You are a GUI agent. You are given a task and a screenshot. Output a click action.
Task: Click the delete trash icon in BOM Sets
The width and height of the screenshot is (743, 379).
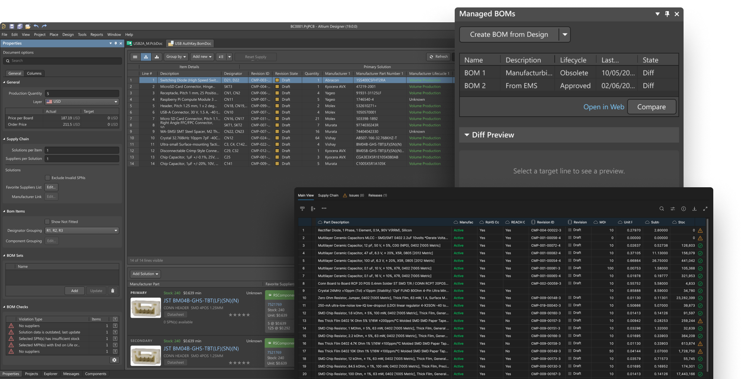113,291
